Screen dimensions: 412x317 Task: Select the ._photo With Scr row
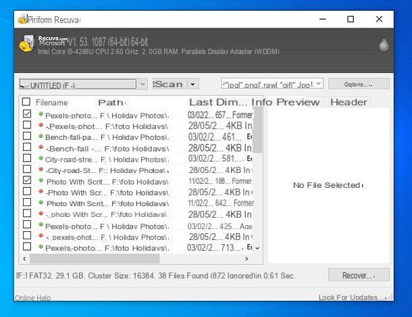coord(138,214)
